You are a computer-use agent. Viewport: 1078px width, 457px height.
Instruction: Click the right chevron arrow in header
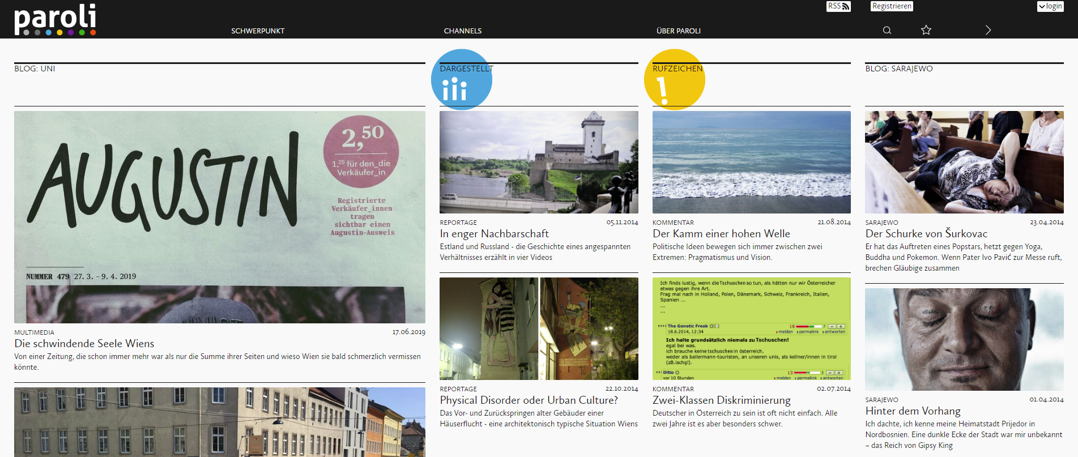(988, 30)
